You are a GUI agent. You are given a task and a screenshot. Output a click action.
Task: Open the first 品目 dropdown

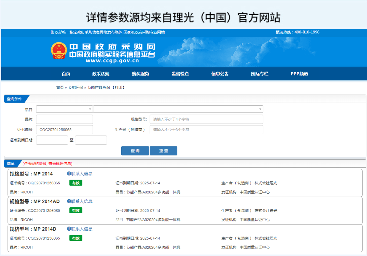[65, 109]
